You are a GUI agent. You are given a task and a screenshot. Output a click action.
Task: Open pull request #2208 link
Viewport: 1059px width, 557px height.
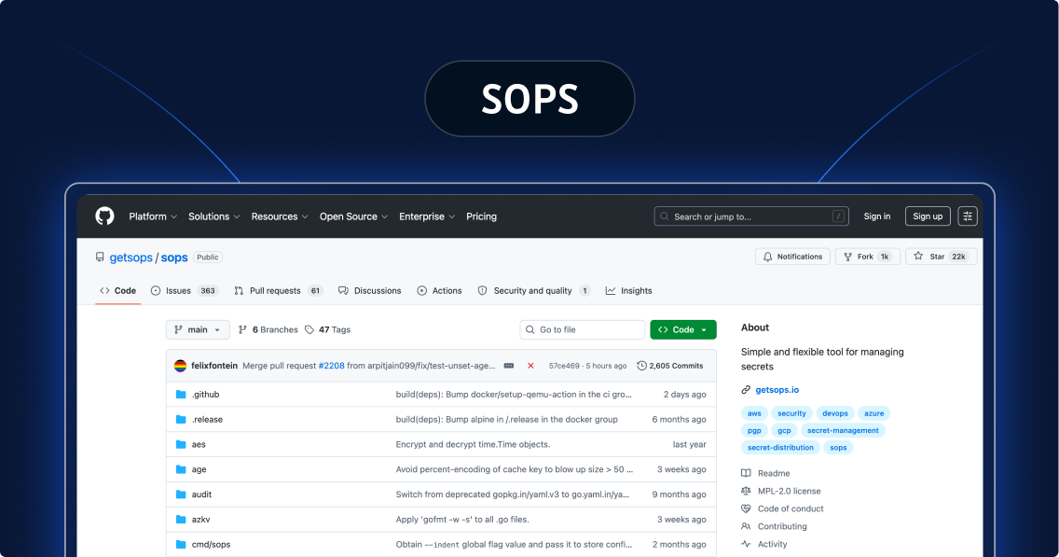pos(332,366)
